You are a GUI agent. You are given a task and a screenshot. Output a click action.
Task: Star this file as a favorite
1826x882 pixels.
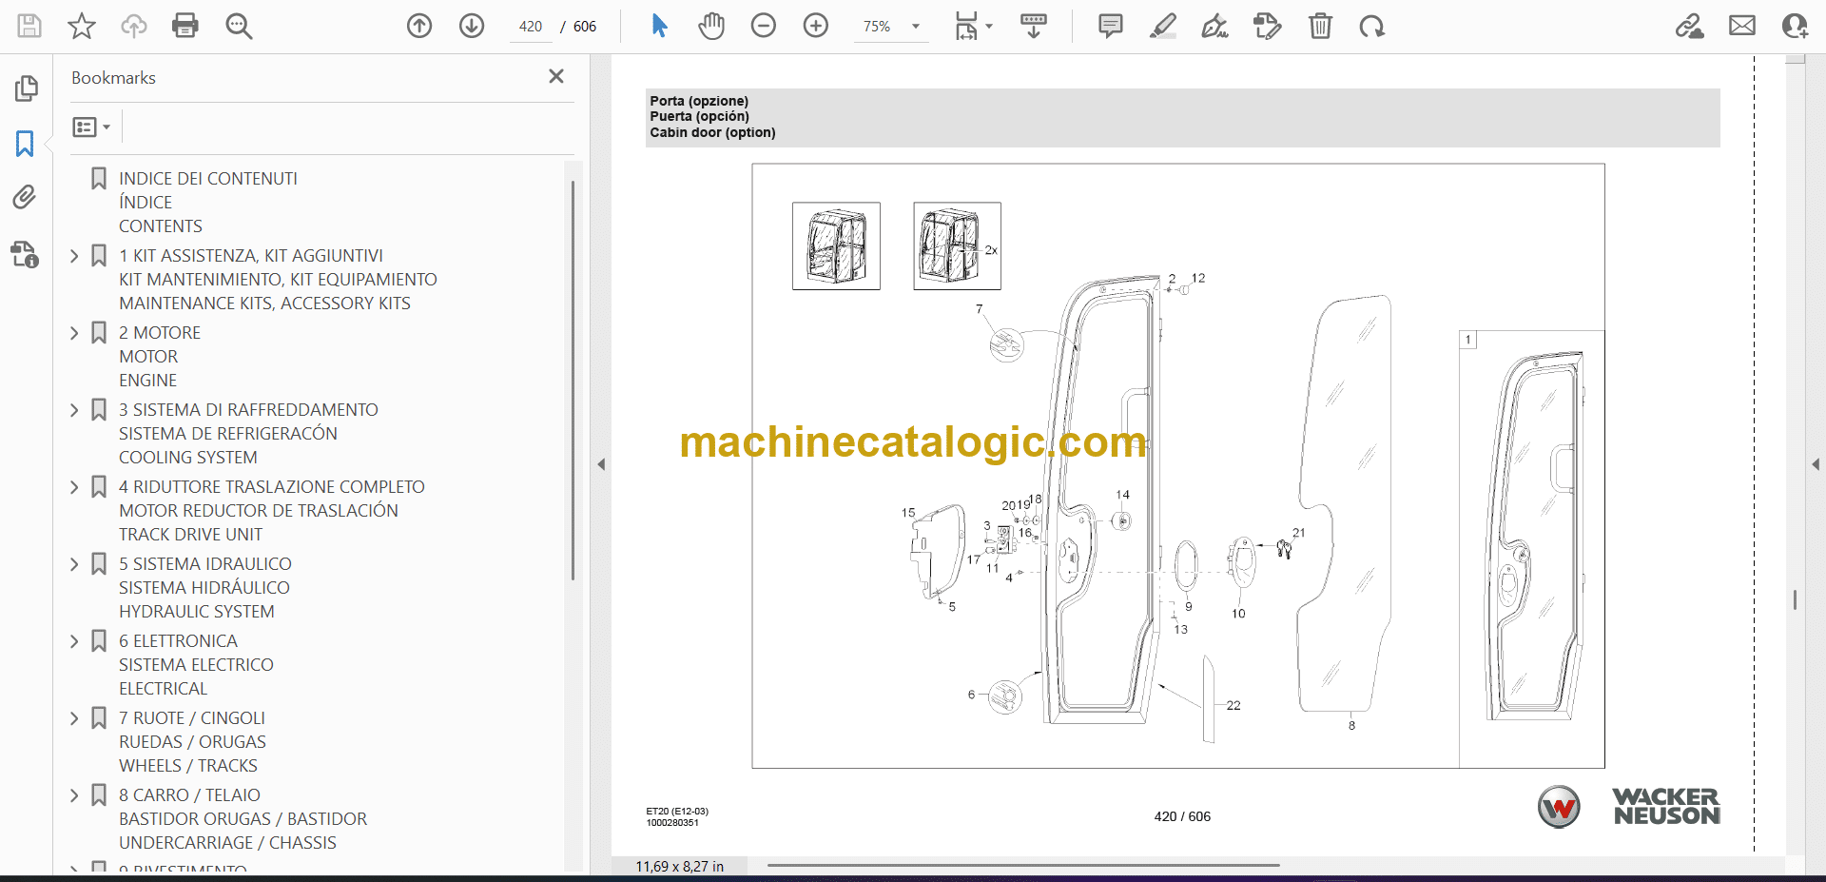pyautogui.click(x=82, y=26)
